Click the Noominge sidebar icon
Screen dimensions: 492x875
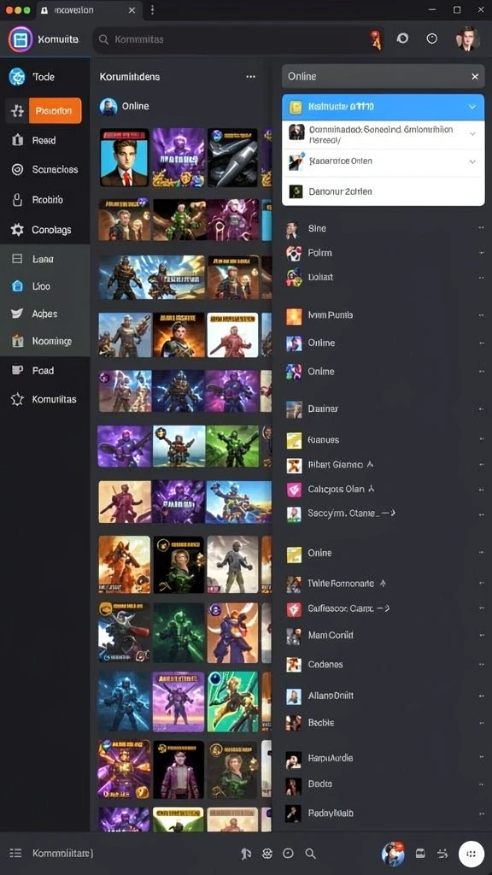(17, 341)
